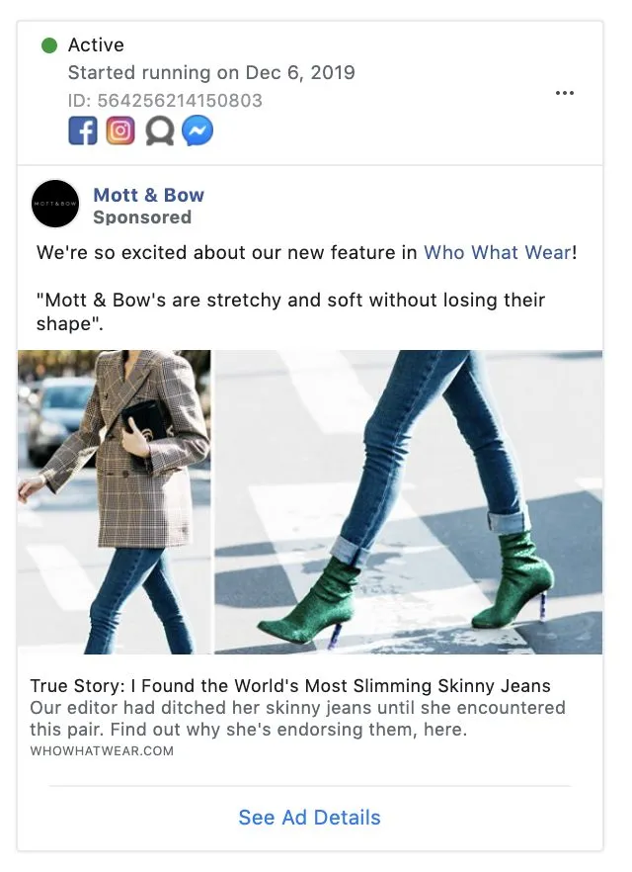Image resolution: width=632 pixels, height=872 pixels.
Task: Click the green Active status dot
Action: pyautogui.click(x=49, y=45)
